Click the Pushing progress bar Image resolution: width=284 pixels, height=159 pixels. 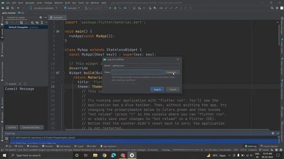coord(186,150)
